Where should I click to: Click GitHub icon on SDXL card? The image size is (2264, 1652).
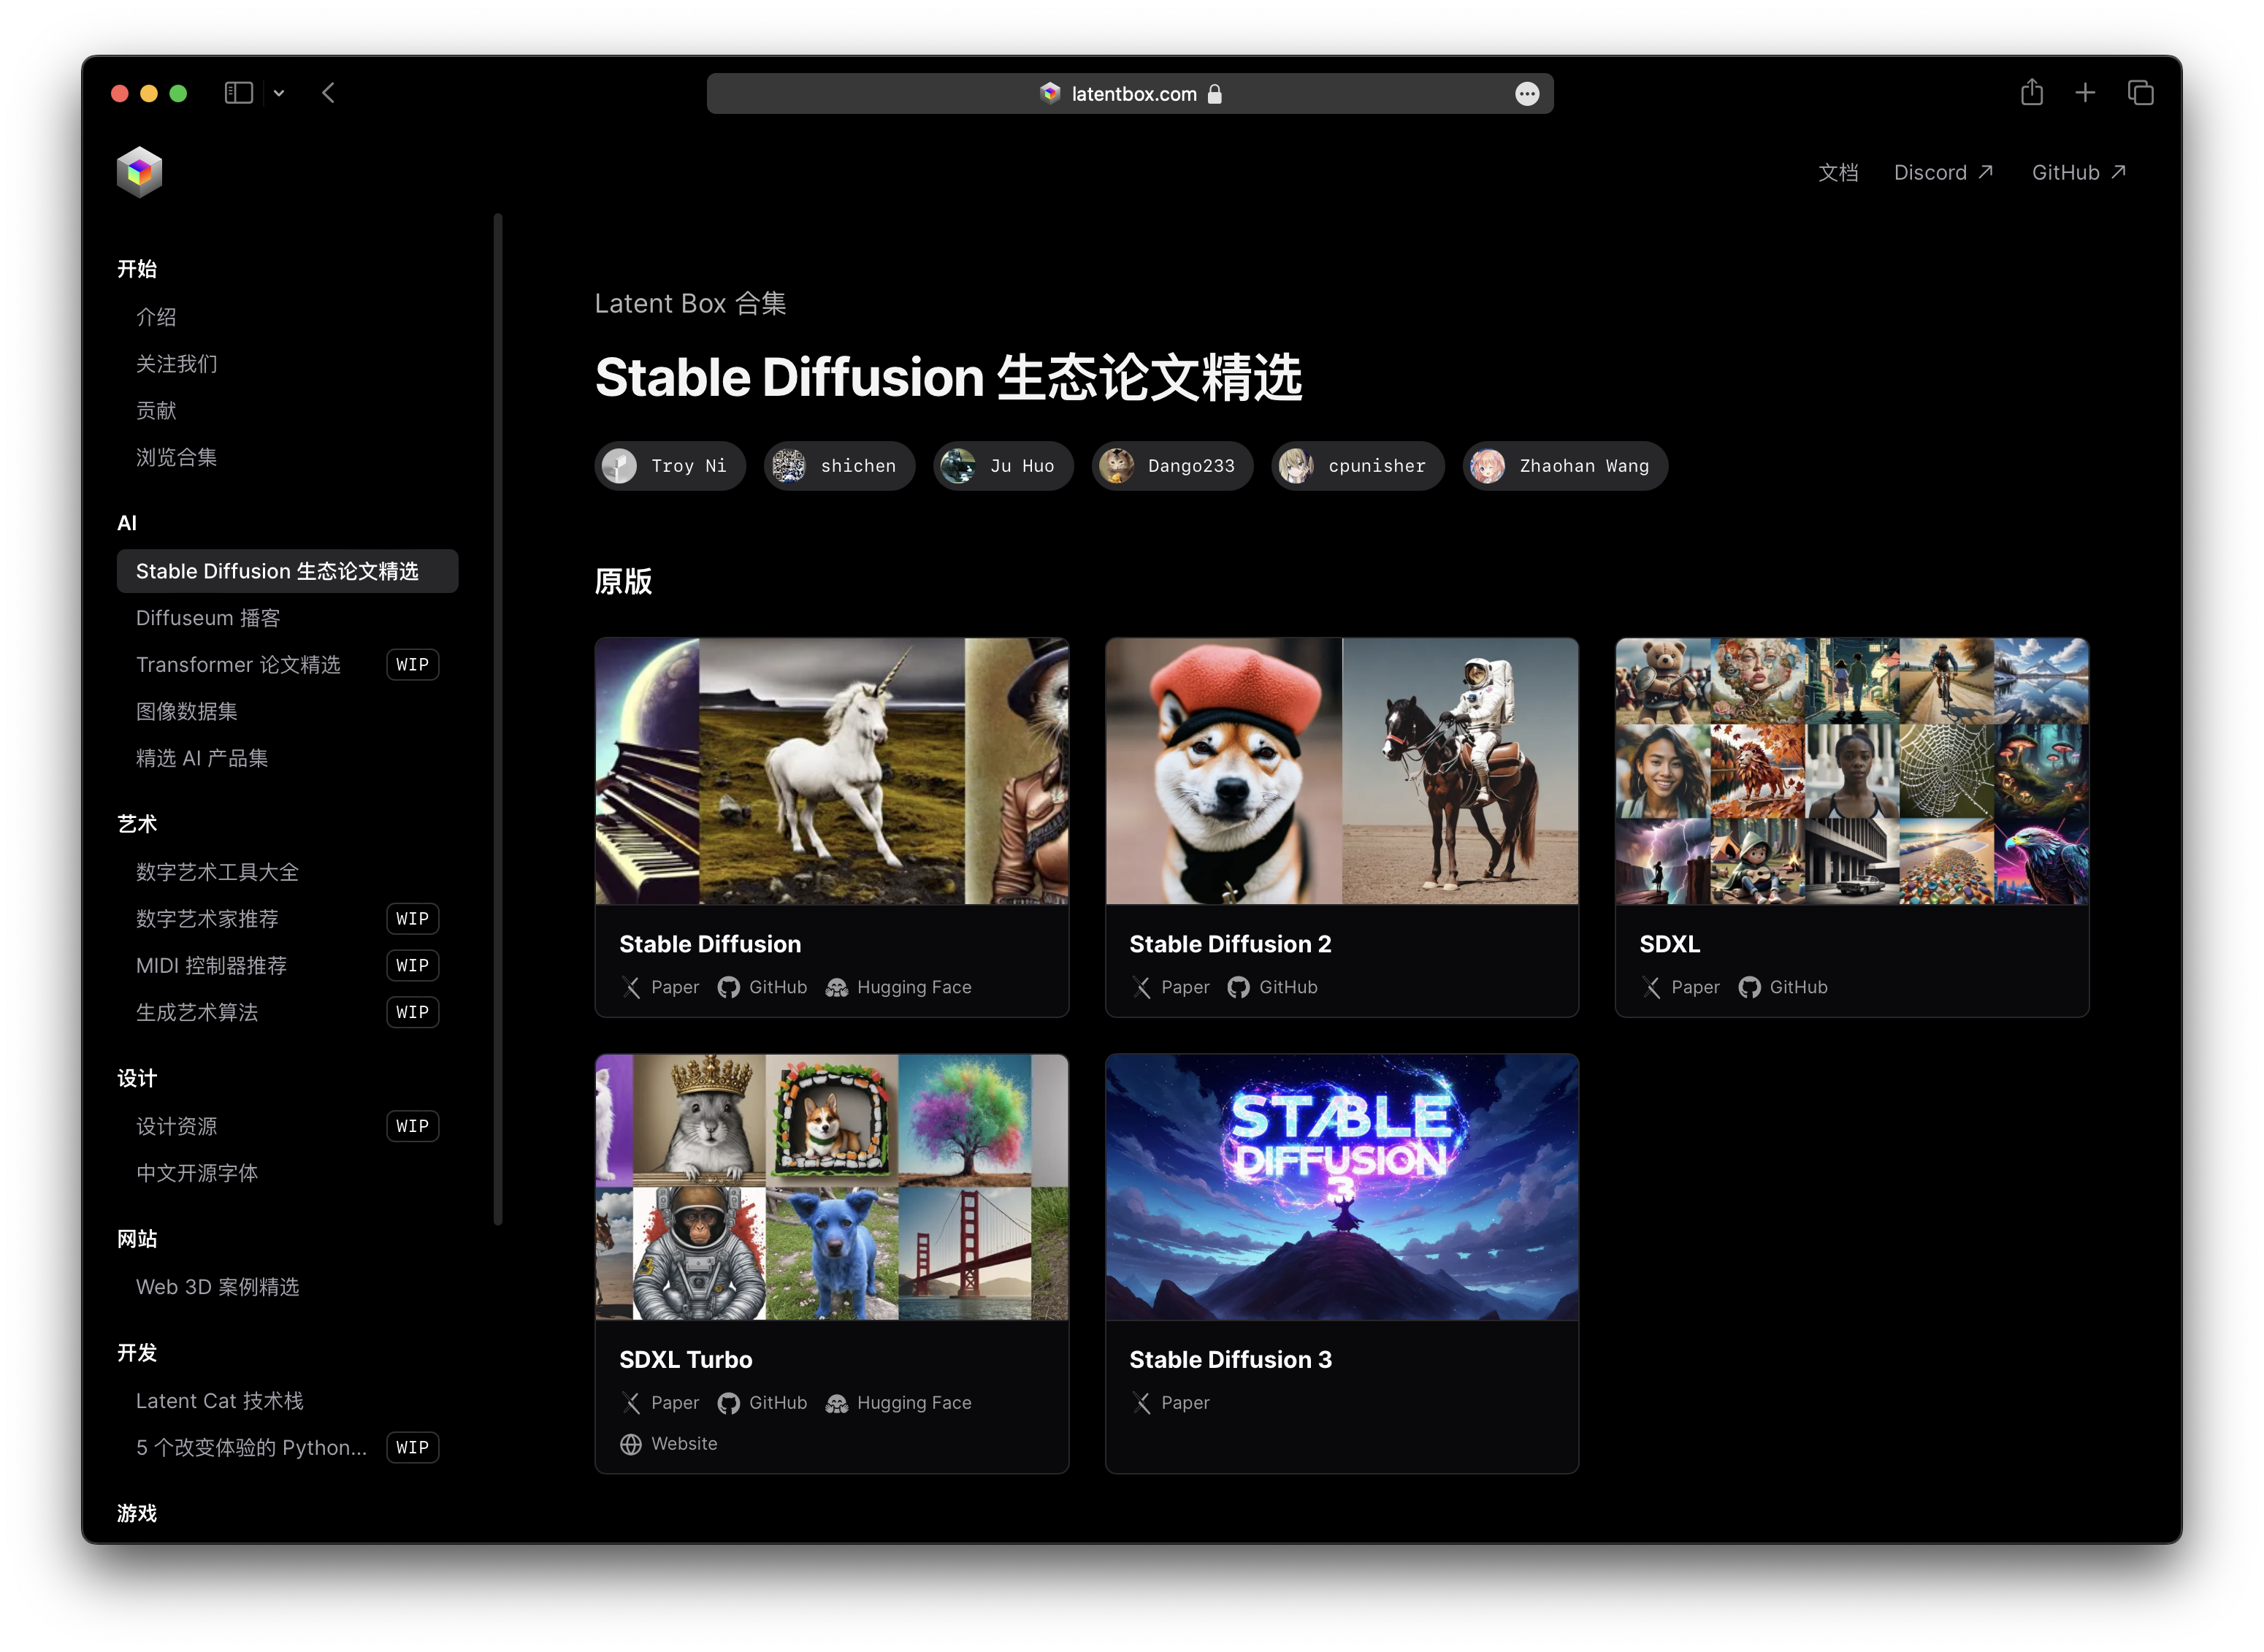point(1749,988)
